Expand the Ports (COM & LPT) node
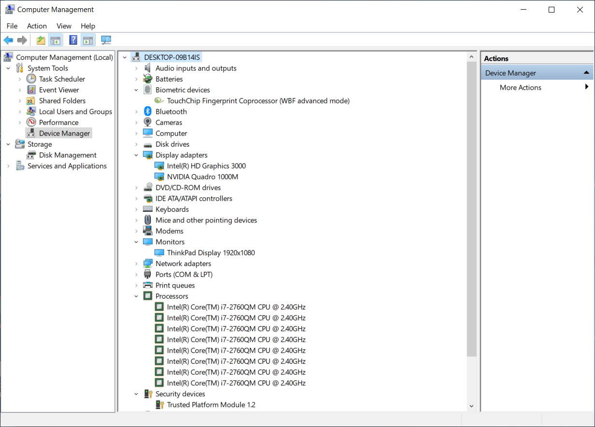Image resolution: width=595 pixels, height=427 pixels. [136, 275]
